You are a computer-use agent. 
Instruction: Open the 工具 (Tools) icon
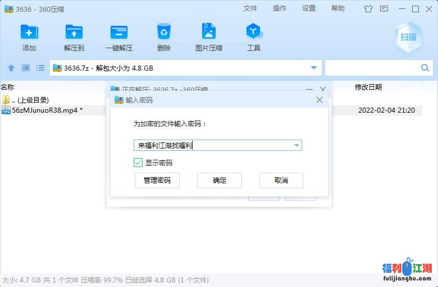pos(254,32)
